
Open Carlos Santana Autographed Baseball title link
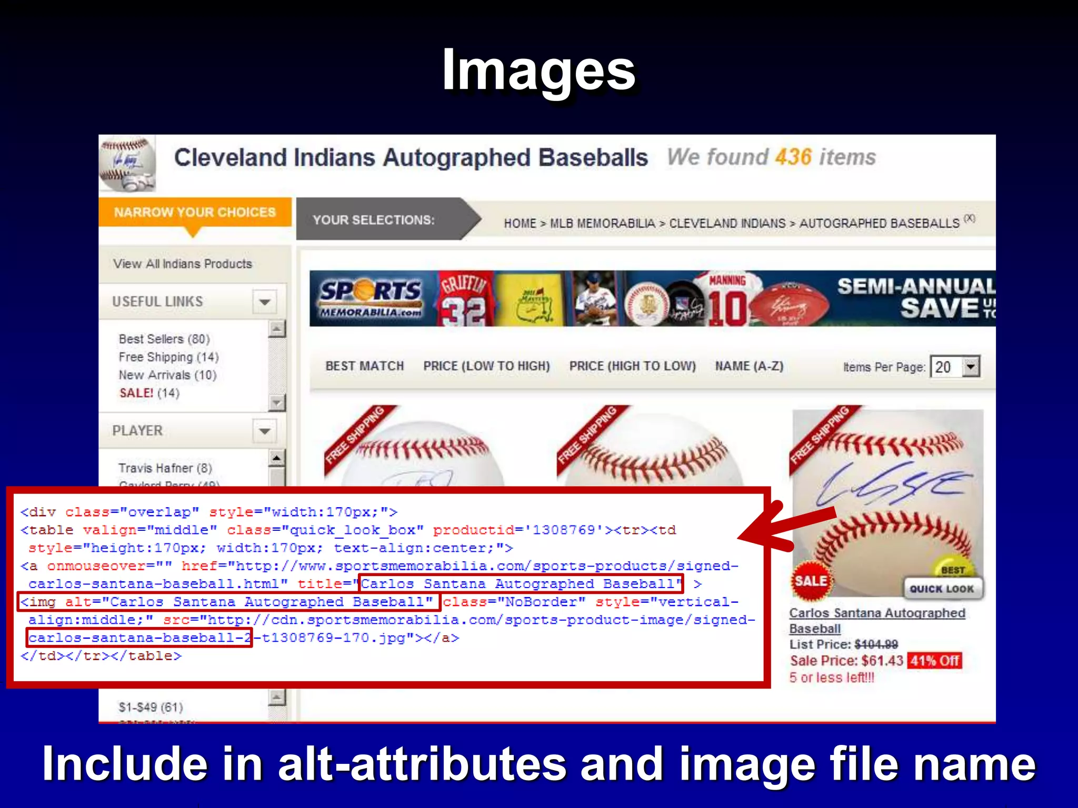[877, 621]
